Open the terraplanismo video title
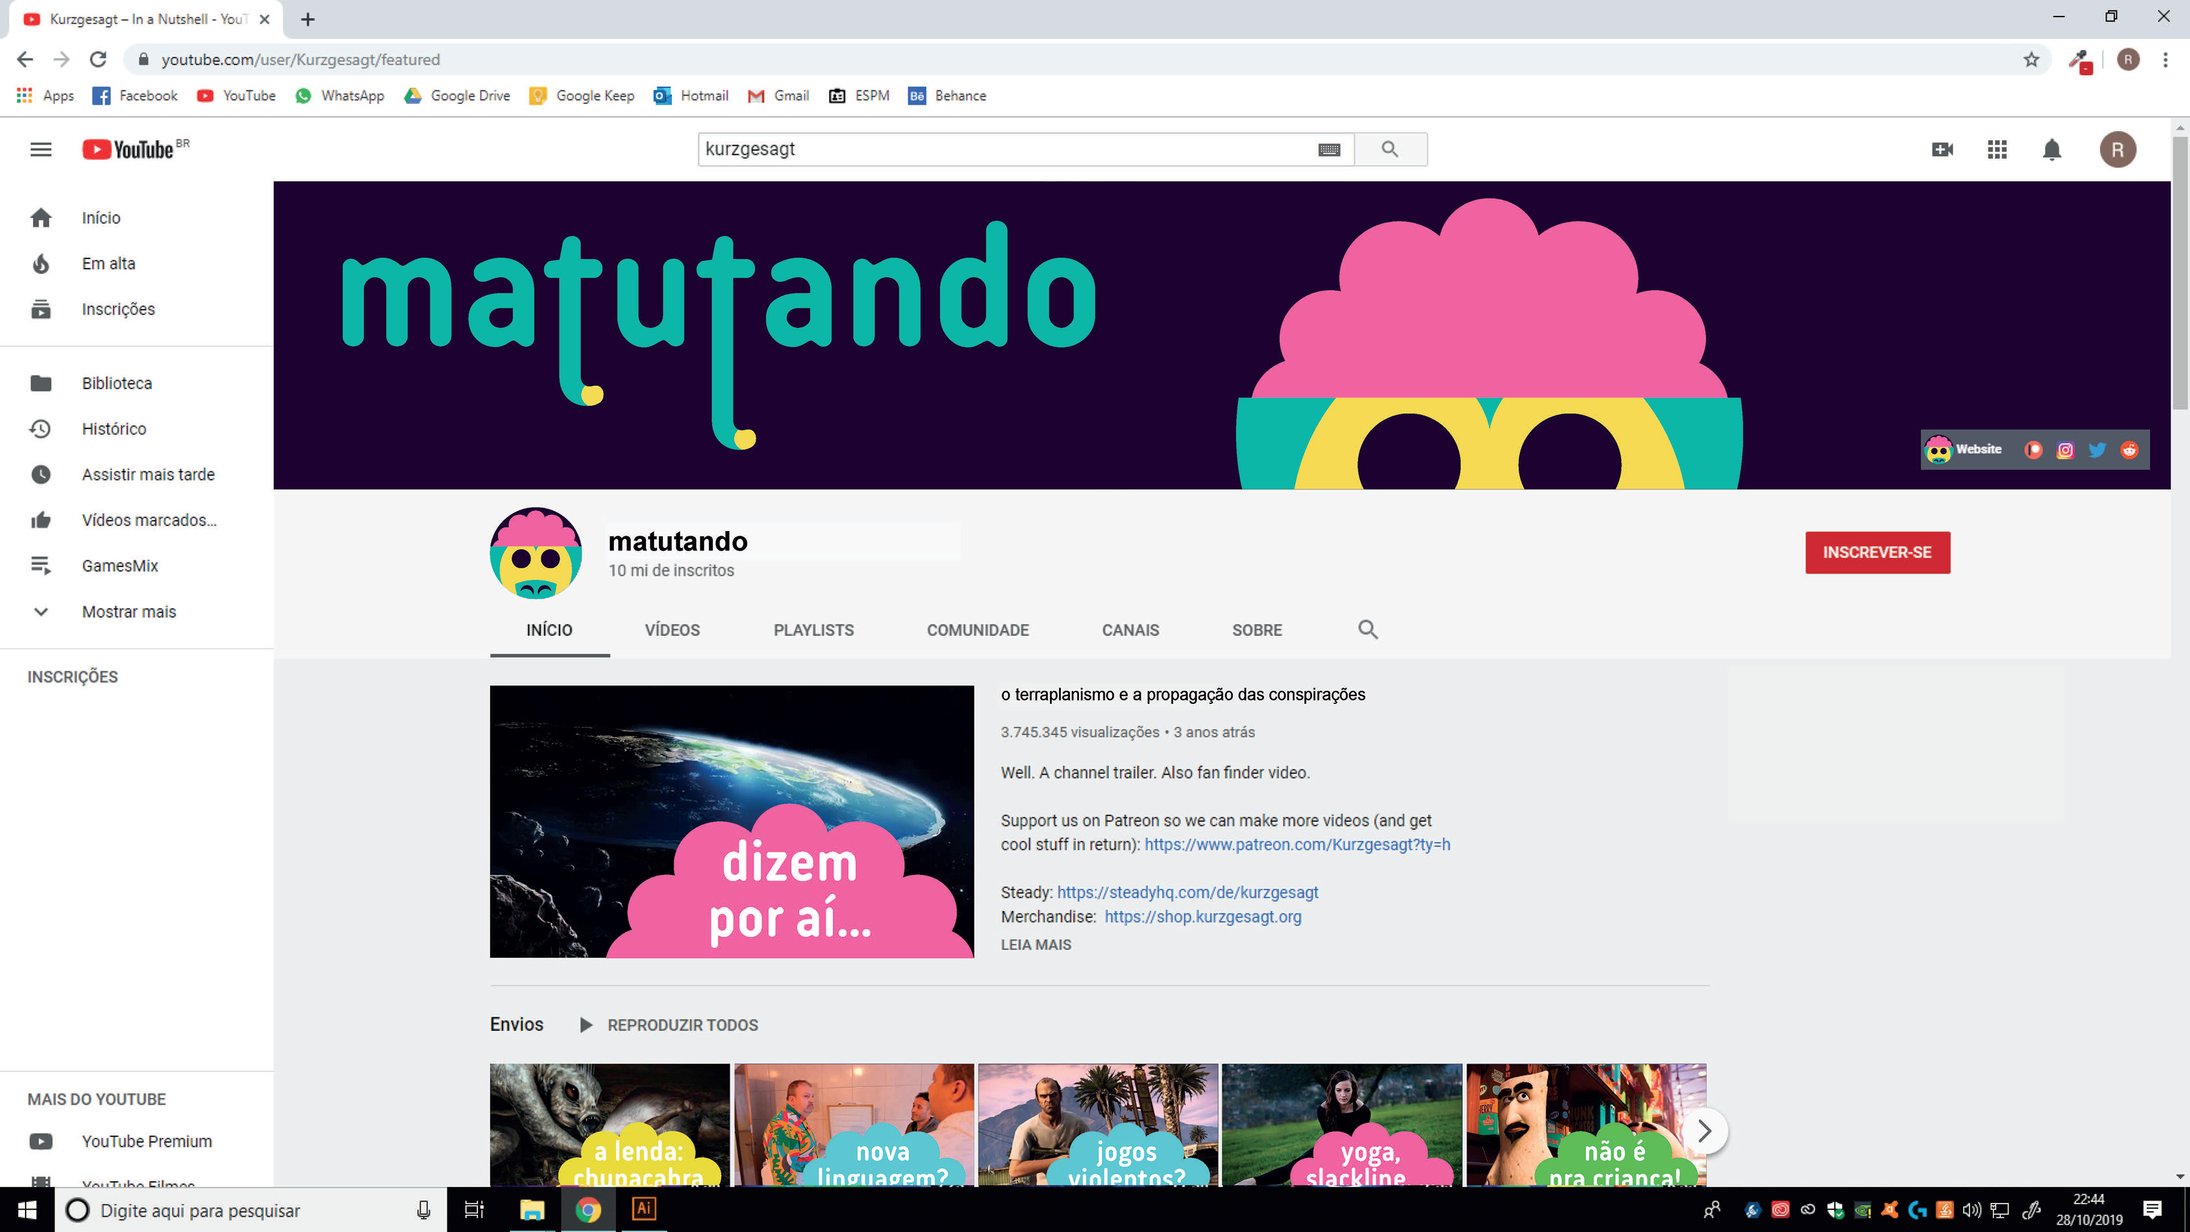 1183,695
